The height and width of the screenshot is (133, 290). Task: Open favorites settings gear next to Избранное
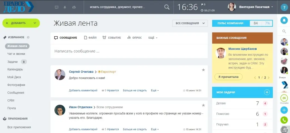28,37
